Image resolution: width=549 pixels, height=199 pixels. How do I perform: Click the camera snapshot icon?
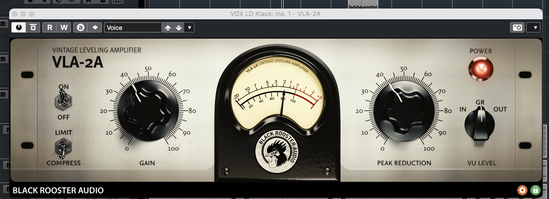[x=517, y=28]
